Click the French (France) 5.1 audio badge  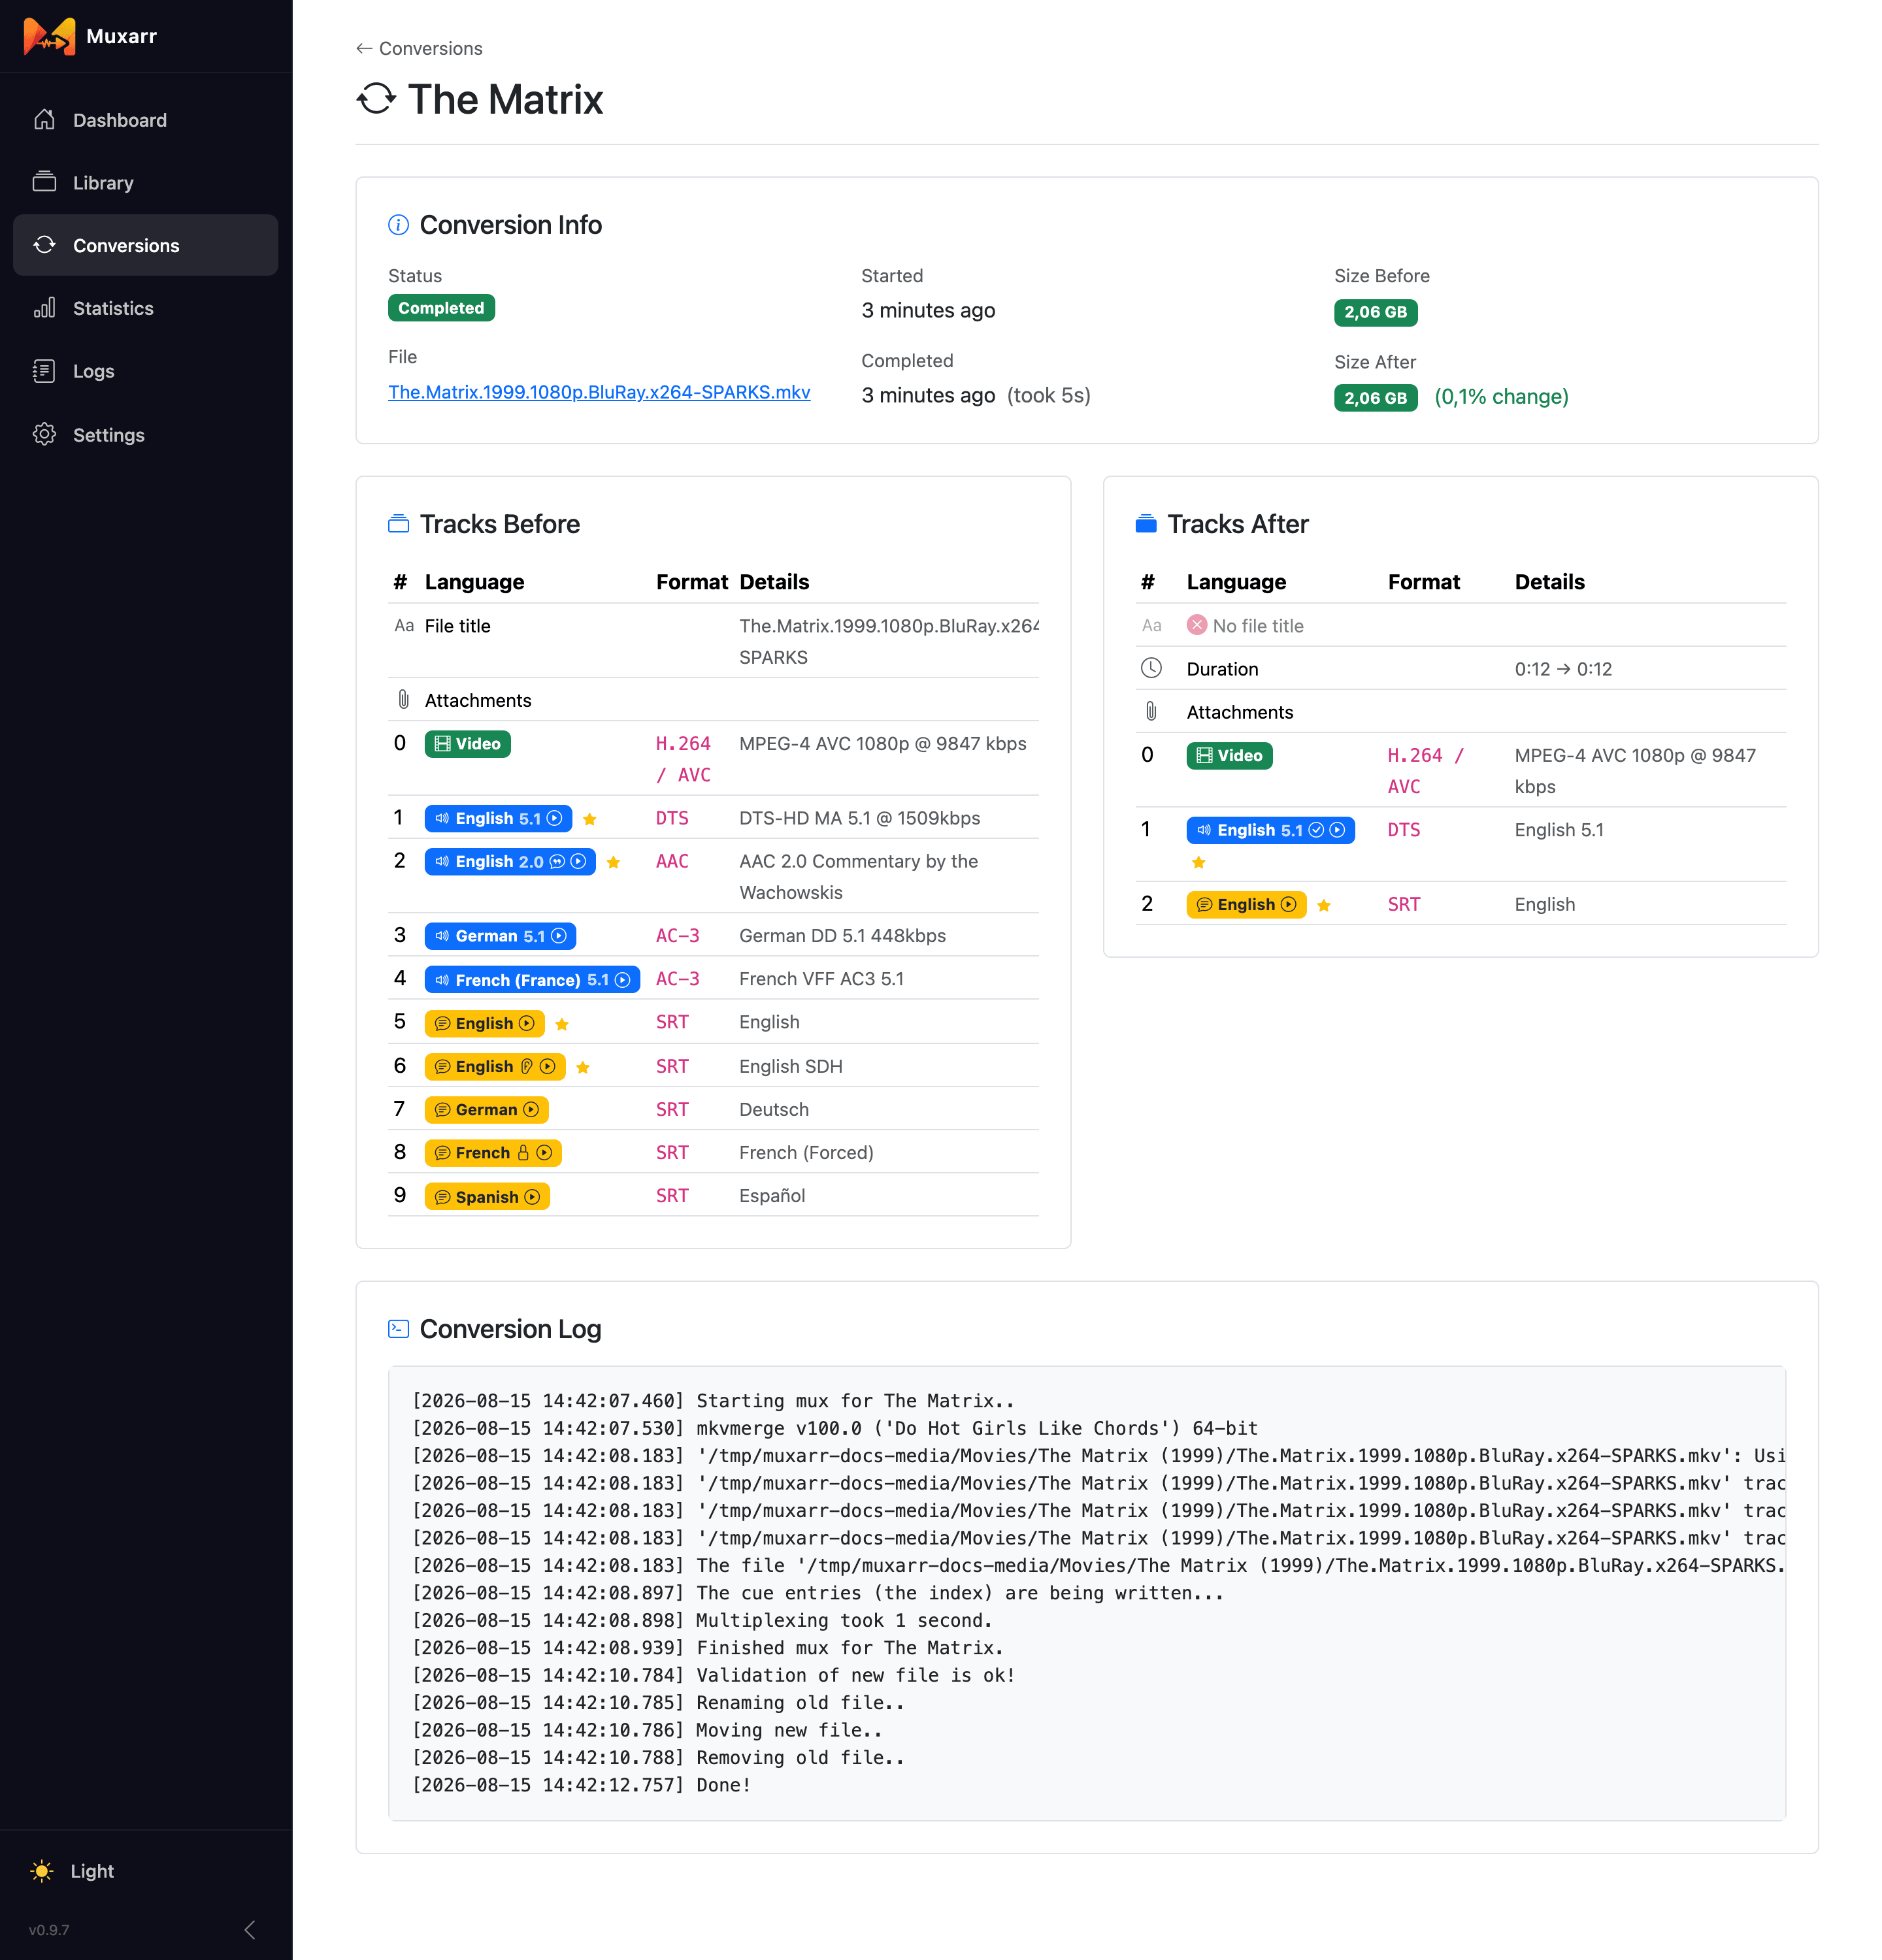pyautogui.click(x=532, y=980)
